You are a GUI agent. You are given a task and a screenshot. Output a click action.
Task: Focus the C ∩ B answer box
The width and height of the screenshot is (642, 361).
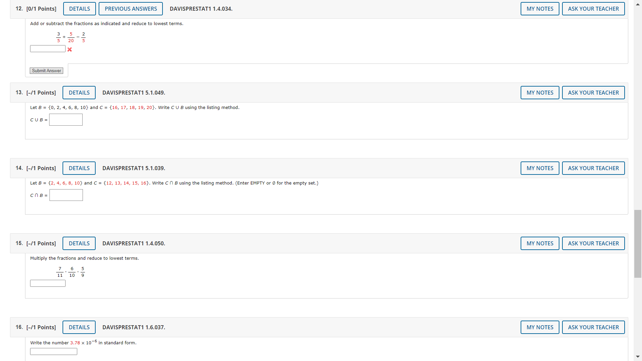point(66,195)
